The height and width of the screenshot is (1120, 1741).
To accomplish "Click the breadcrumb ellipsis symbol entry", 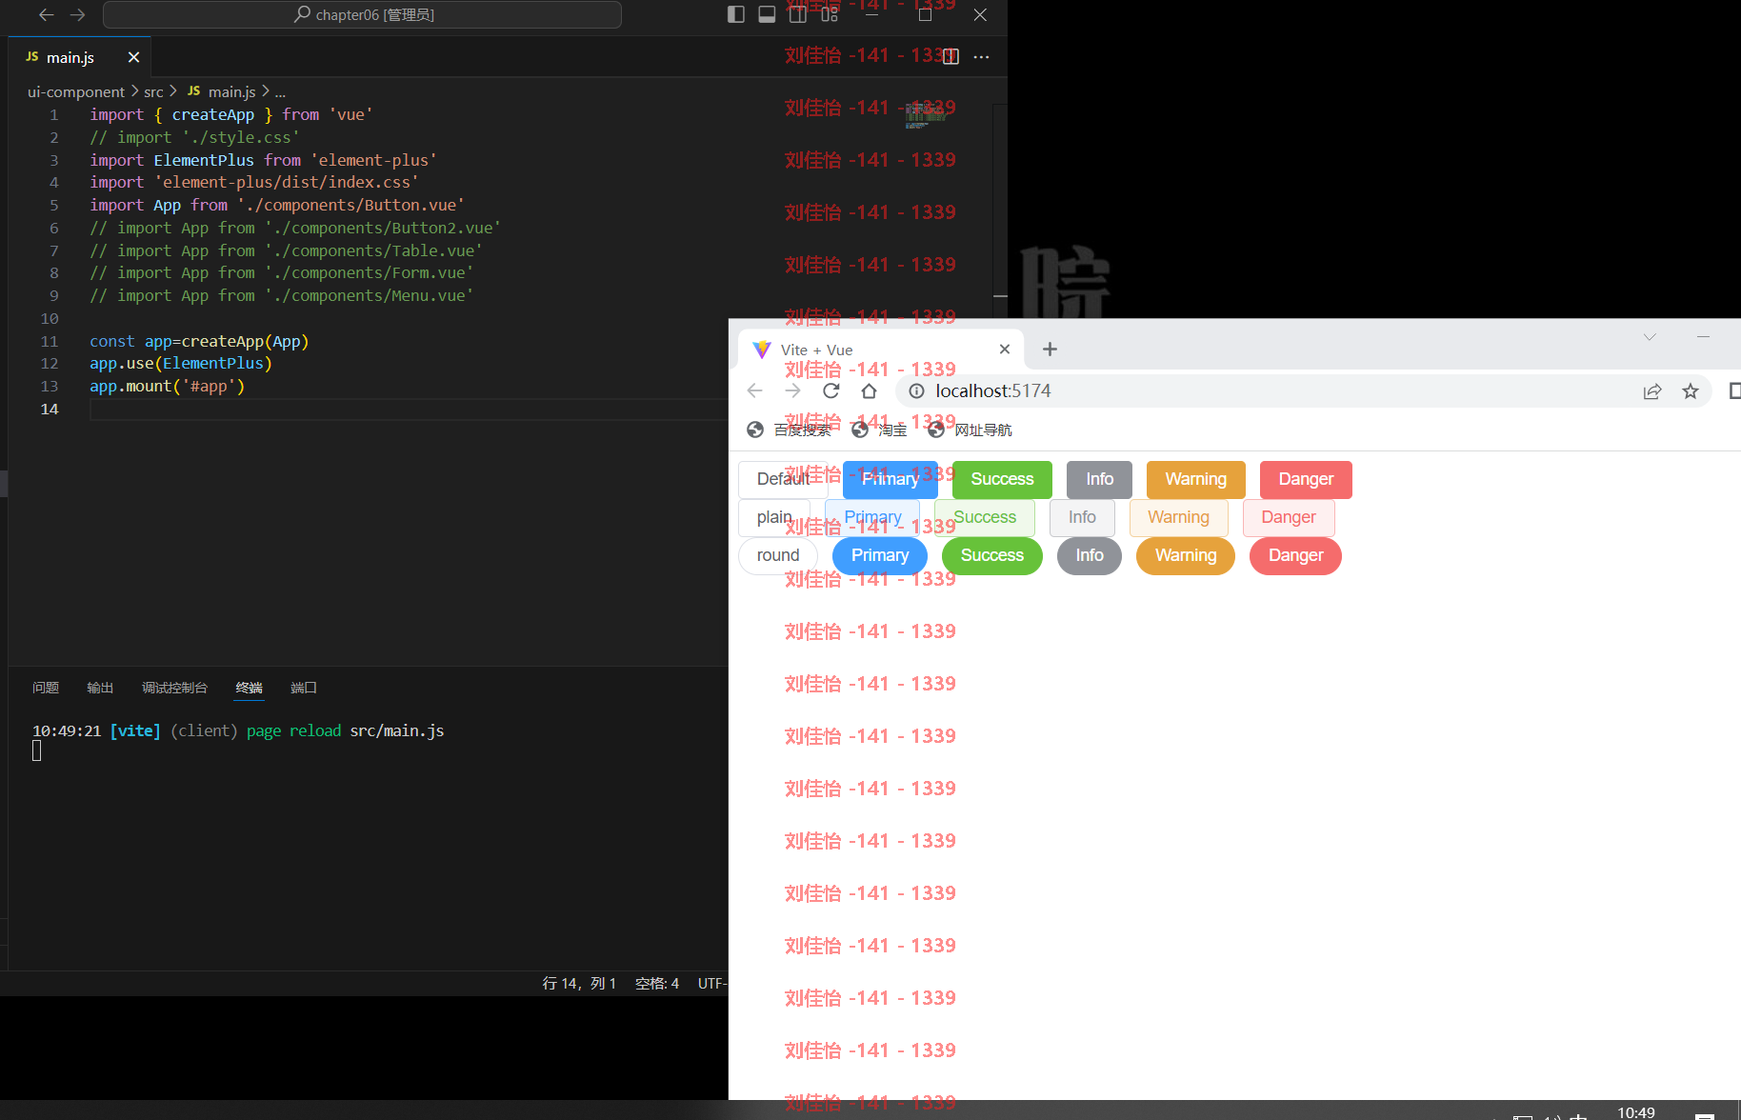I will click(x=280, y=92).
